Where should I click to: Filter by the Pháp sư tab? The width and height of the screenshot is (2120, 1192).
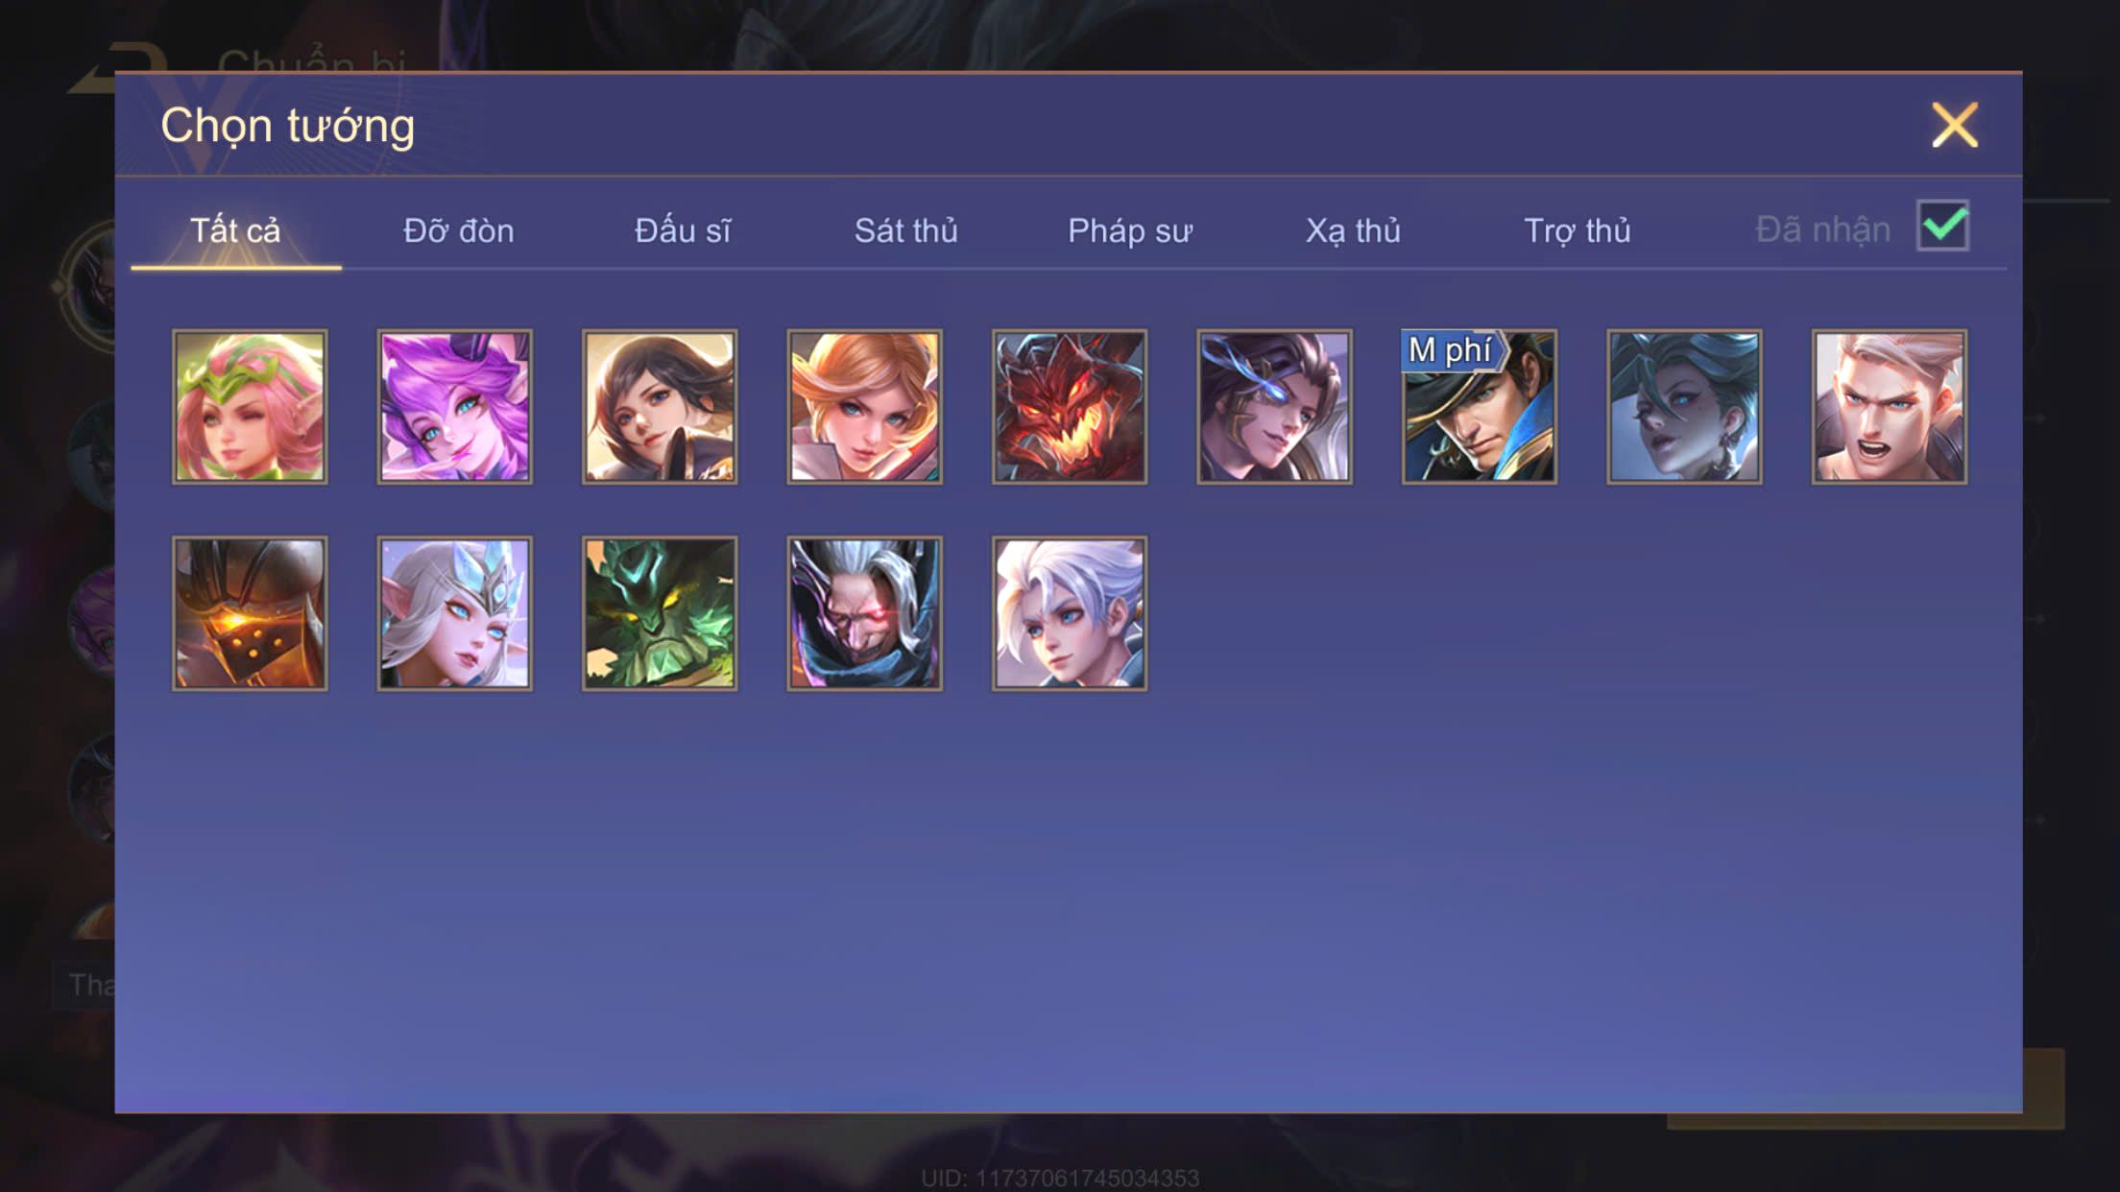(x=1130, y=231)
